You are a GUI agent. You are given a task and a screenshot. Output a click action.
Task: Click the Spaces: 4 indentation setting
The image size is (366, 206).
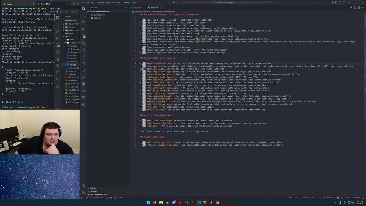pos(304,197)
